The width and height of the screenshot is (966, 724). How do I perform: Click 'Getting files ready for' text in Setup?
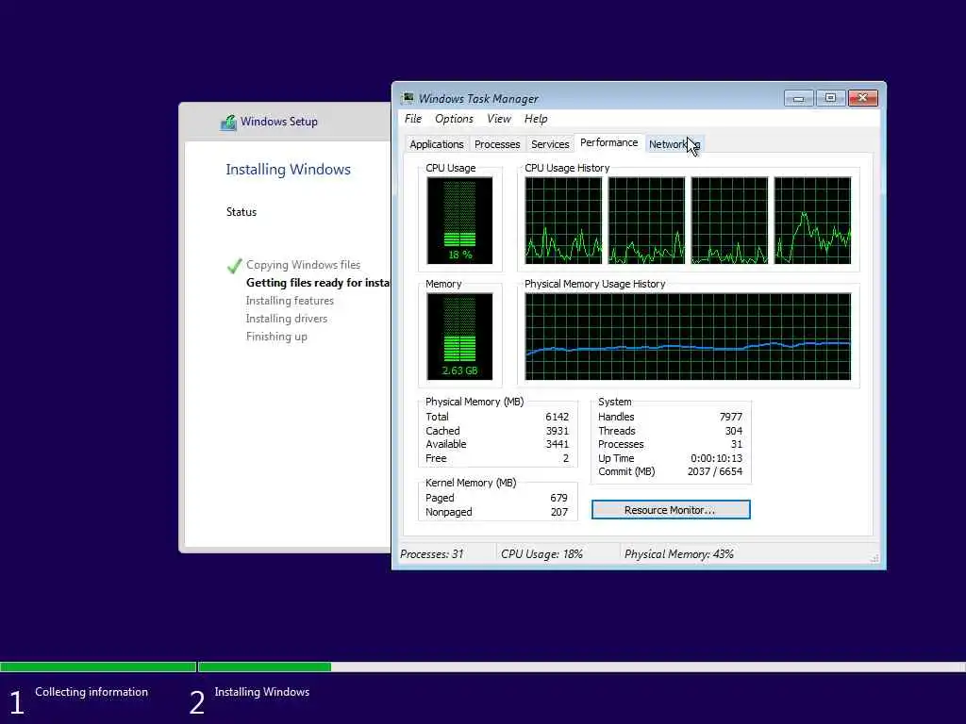[304, 283]
